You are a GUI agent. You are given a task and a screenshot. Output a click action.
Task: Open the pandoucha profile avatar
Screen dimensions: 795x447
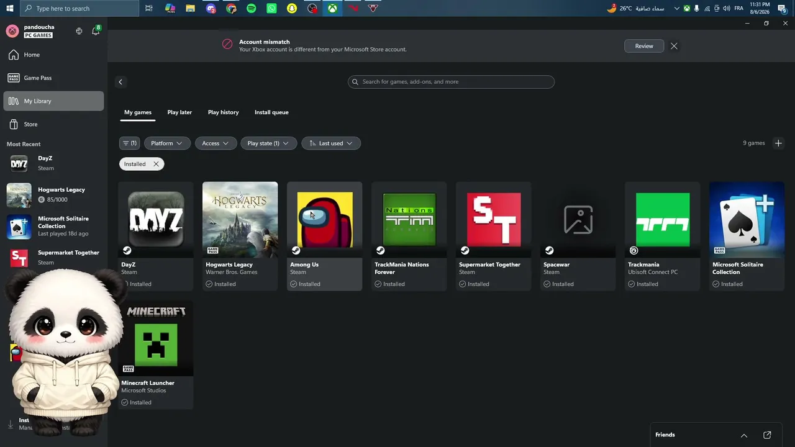point(12,31)
